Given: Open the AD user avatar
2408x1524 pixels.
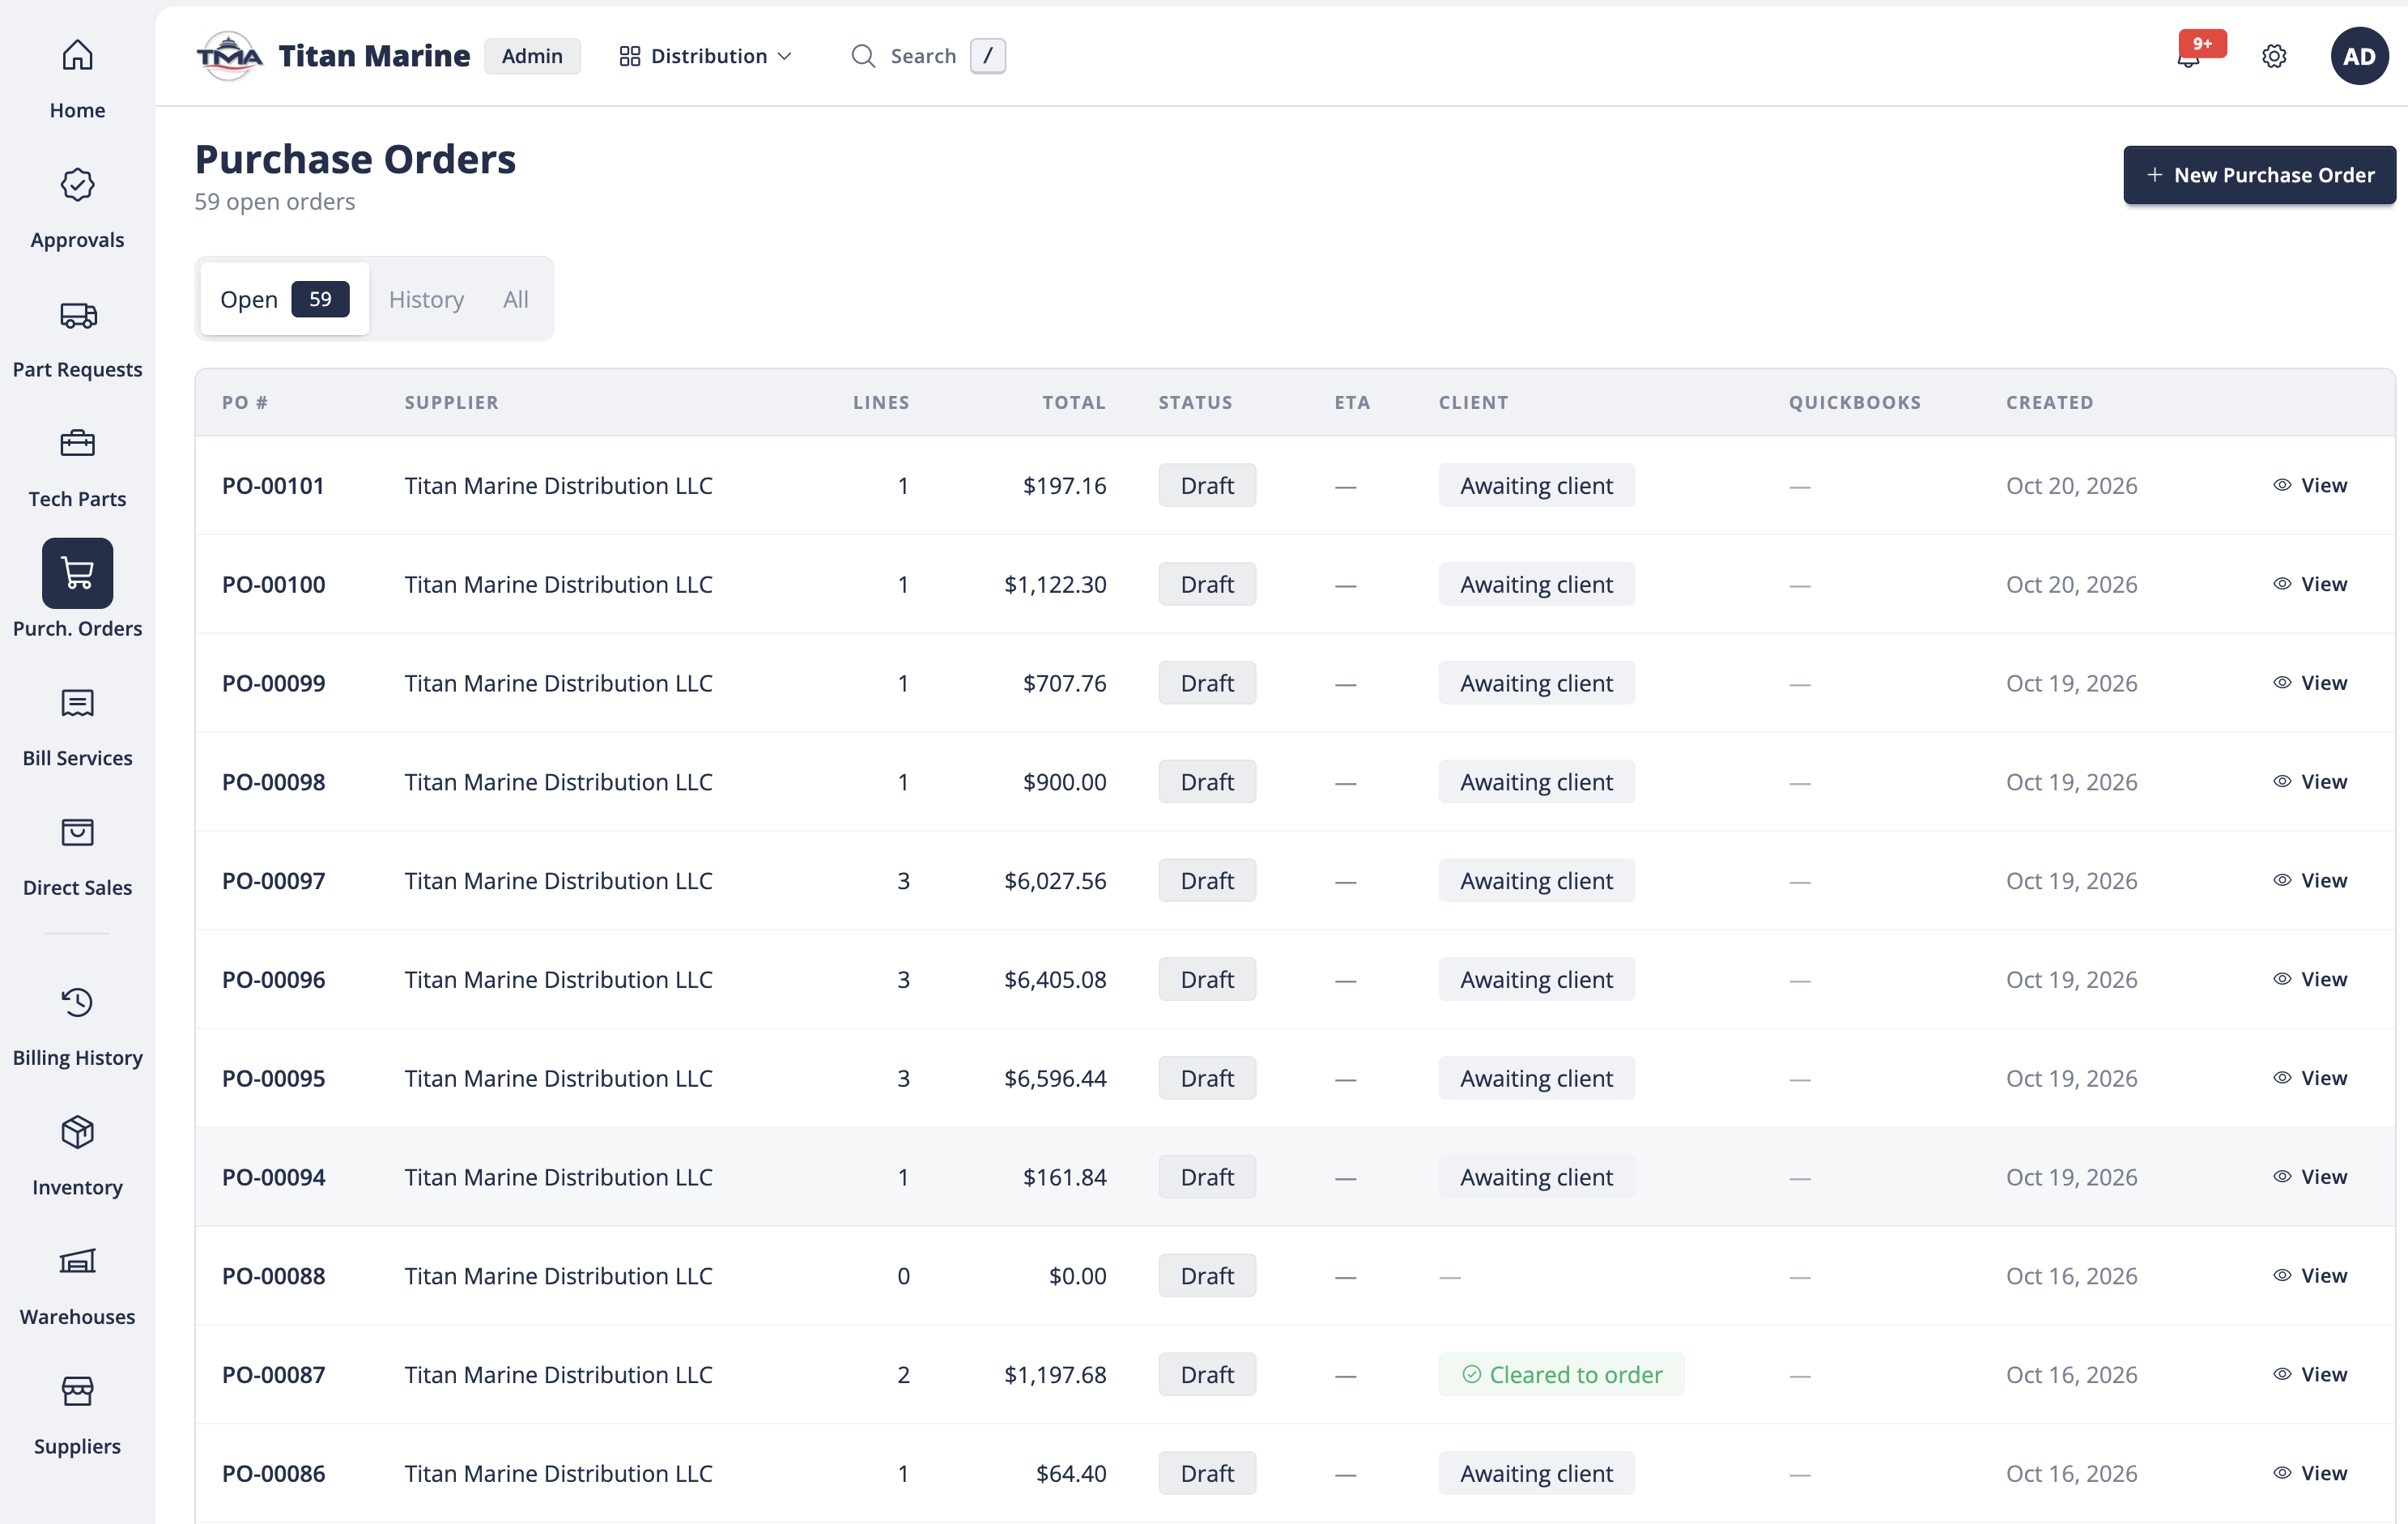Looking at the screenshot, I should (2359, 56).
